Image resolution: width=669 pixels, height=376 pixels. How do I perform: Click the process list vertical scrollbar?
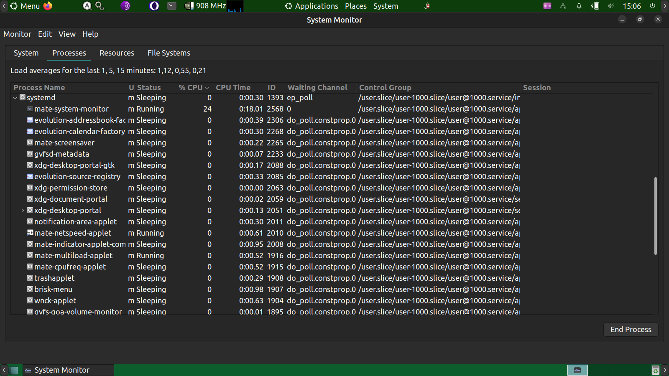655,216
